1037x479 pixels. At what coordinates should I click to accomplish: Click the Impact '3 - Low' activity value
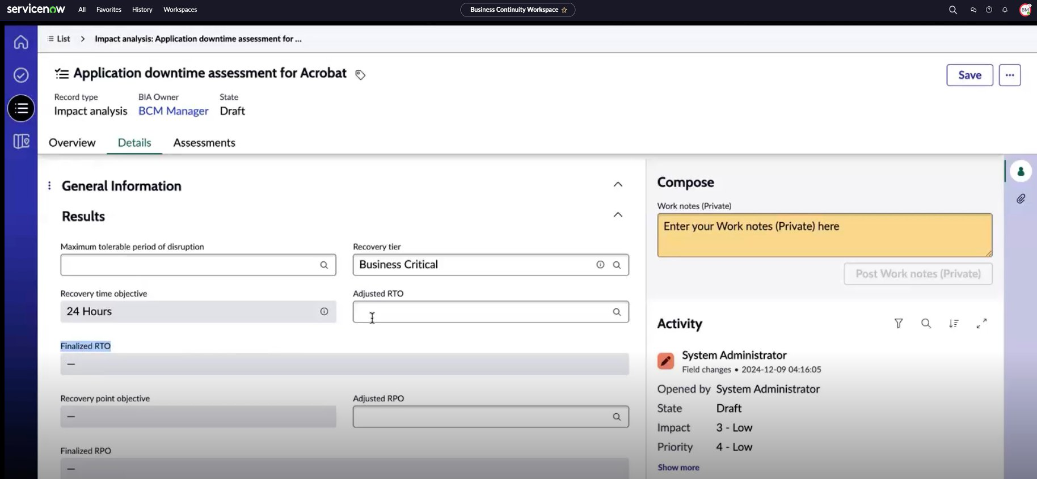pos(734,427)
